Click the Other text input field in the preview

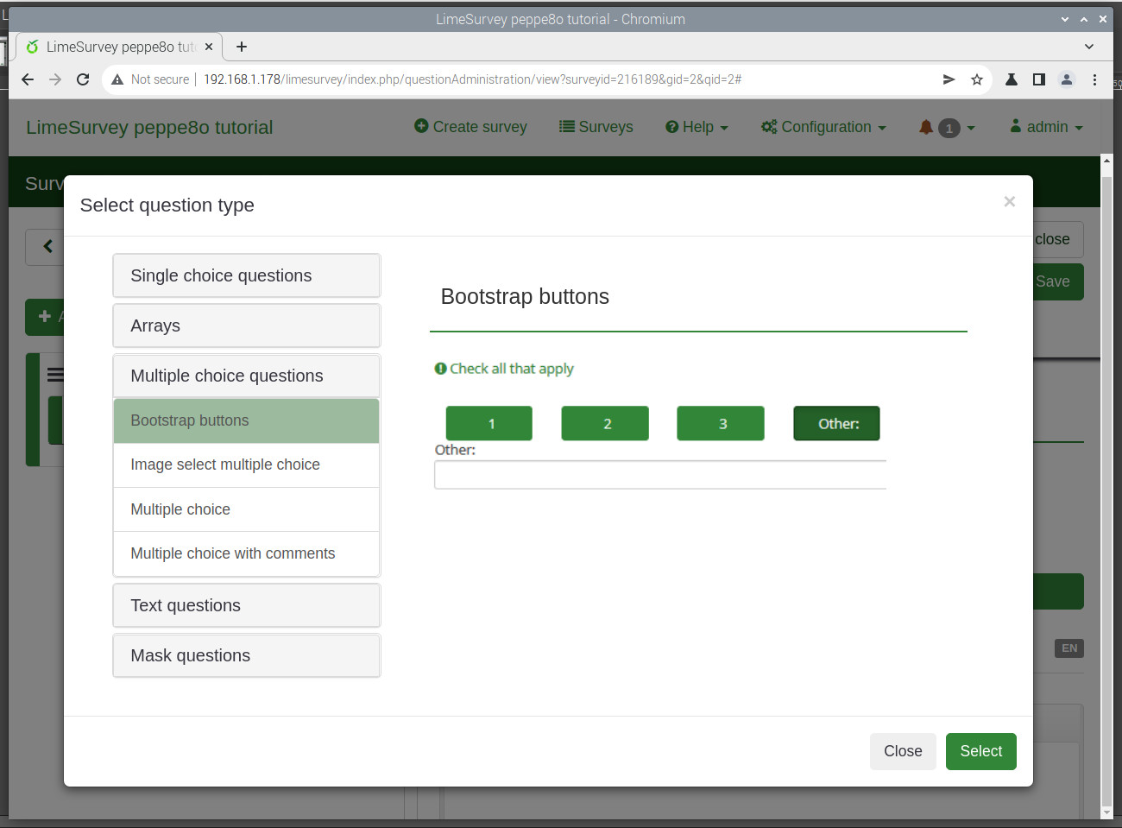(660, 475)
